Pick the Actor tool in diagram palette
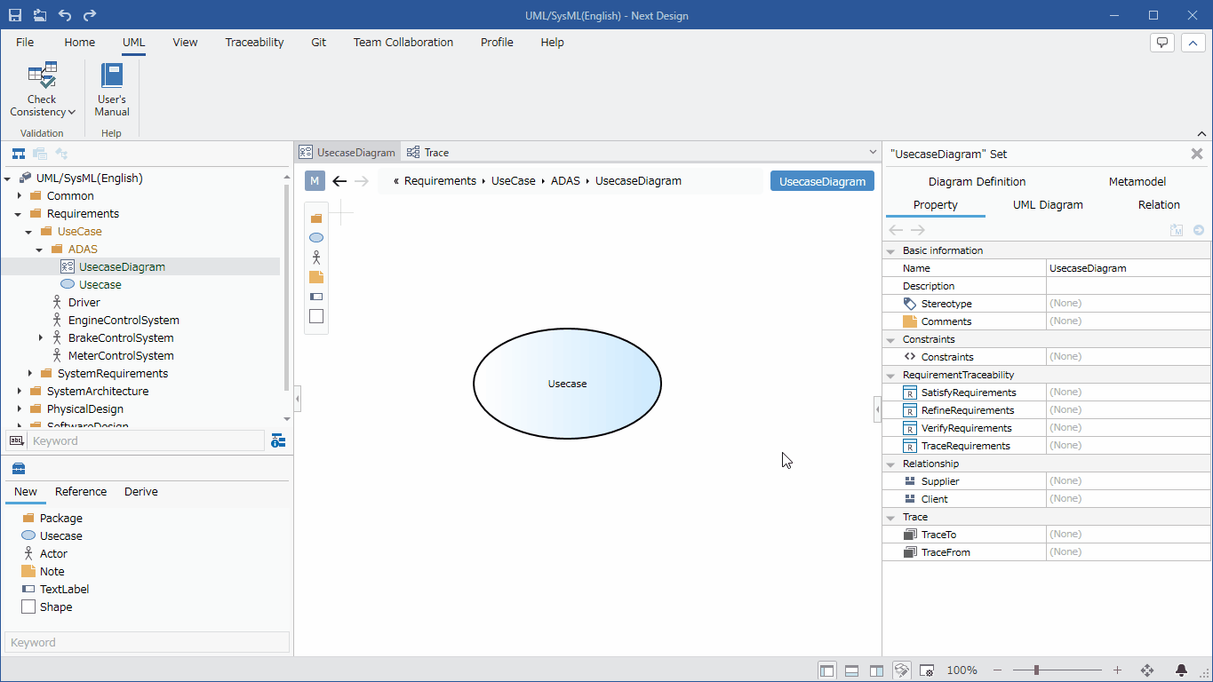Image resolution: width=1213 pixels, height=682 pixels. 316,258
